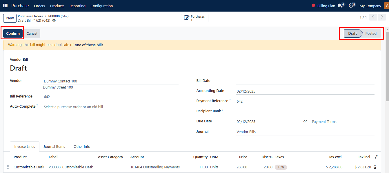Go to the previous record arrow
Image resolution: width=389 pixels, height=173 pixels.
373,17
